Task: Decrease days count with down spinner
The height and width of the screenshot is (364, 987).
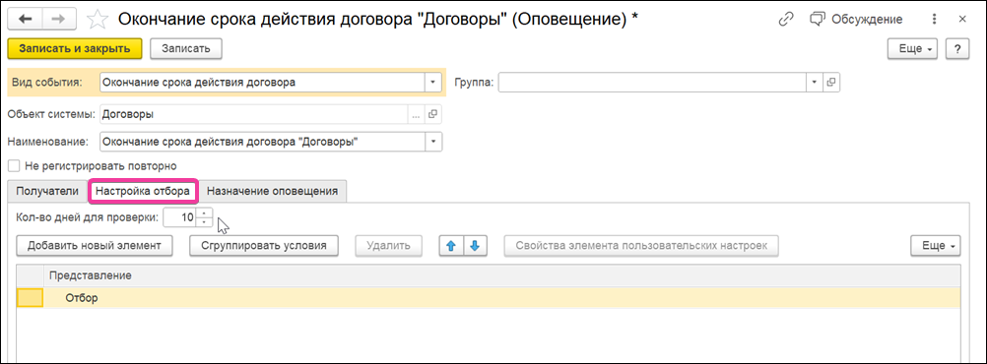Action: pos(205,222)
